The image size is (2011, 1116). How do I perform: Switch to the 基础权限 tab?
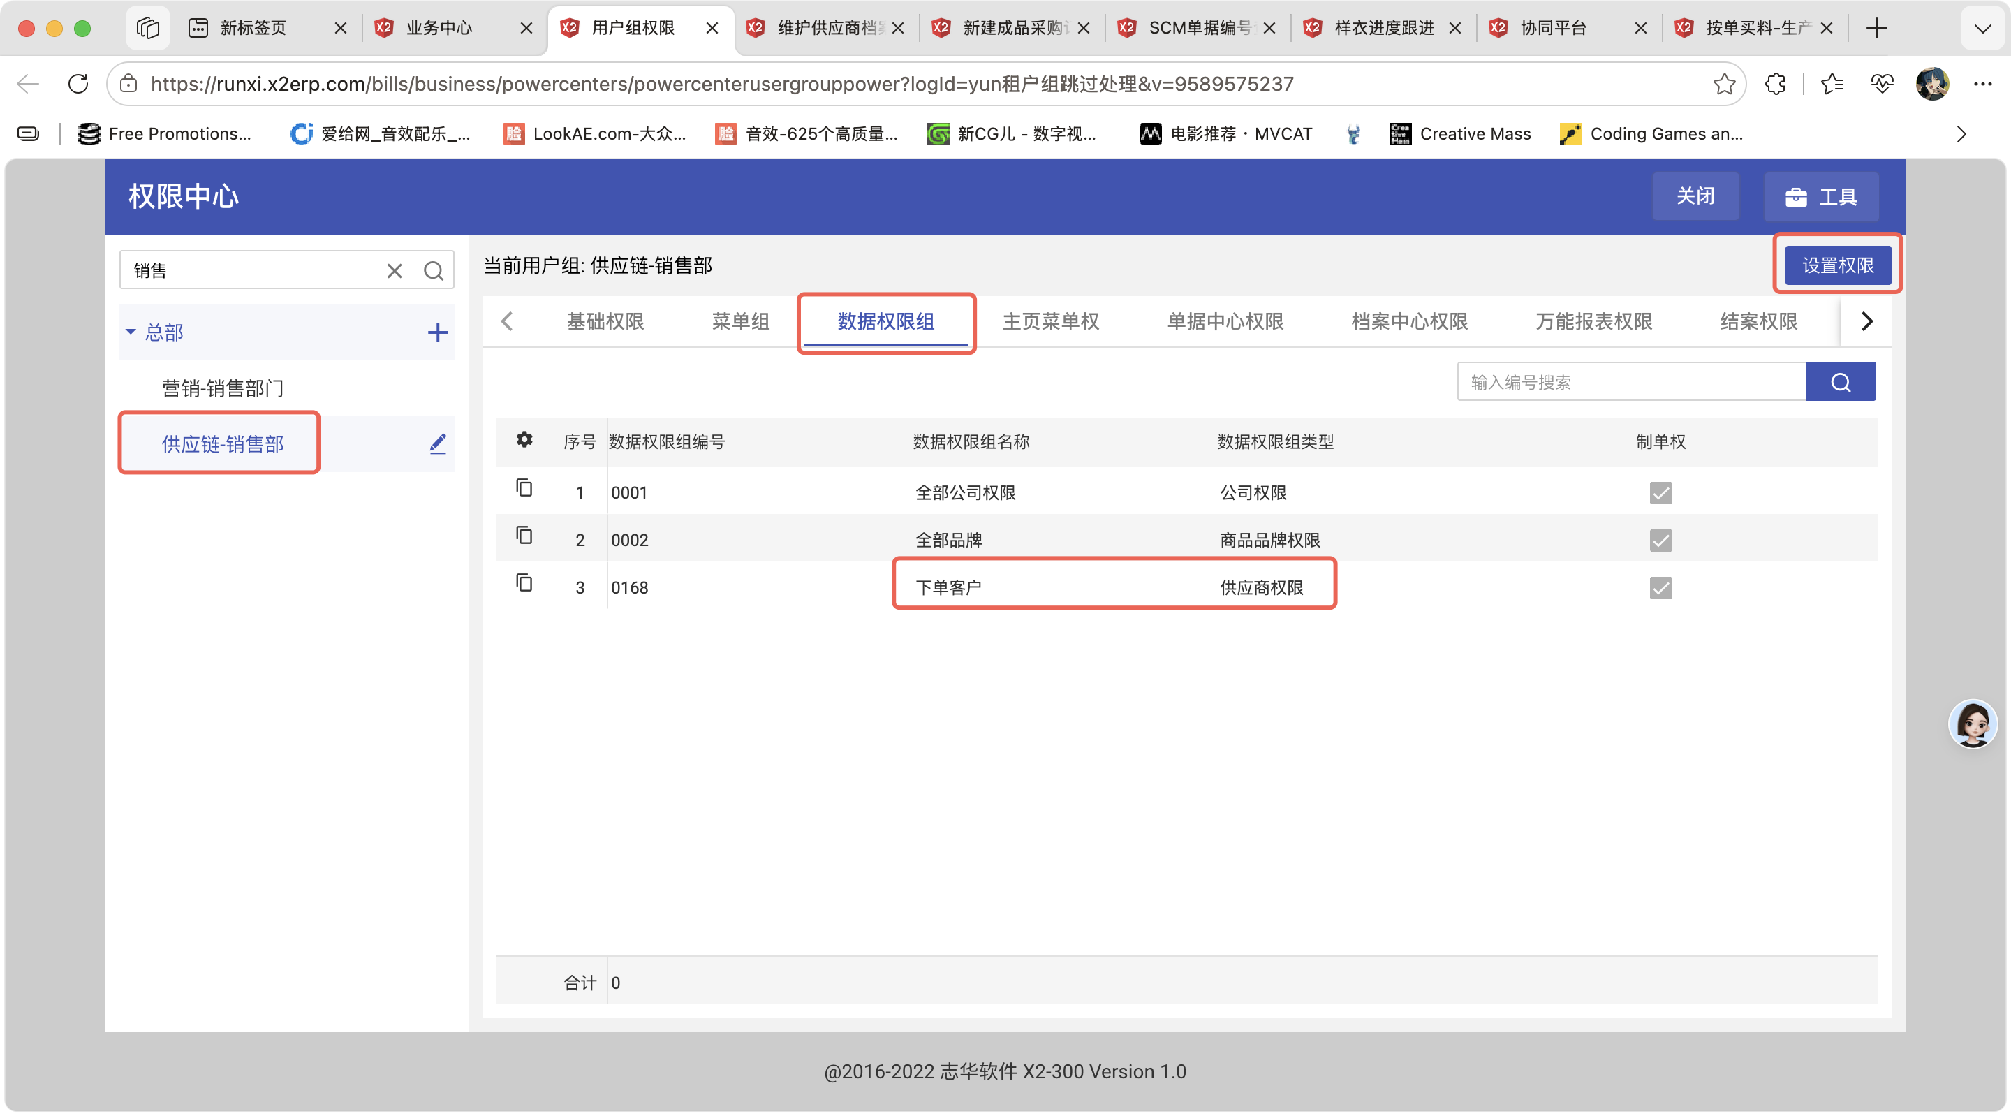click(x=605, y=322)
